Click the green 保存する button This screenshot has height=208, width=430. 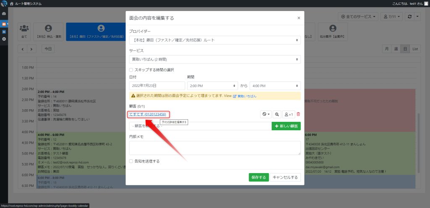click(x=258, y=177)
